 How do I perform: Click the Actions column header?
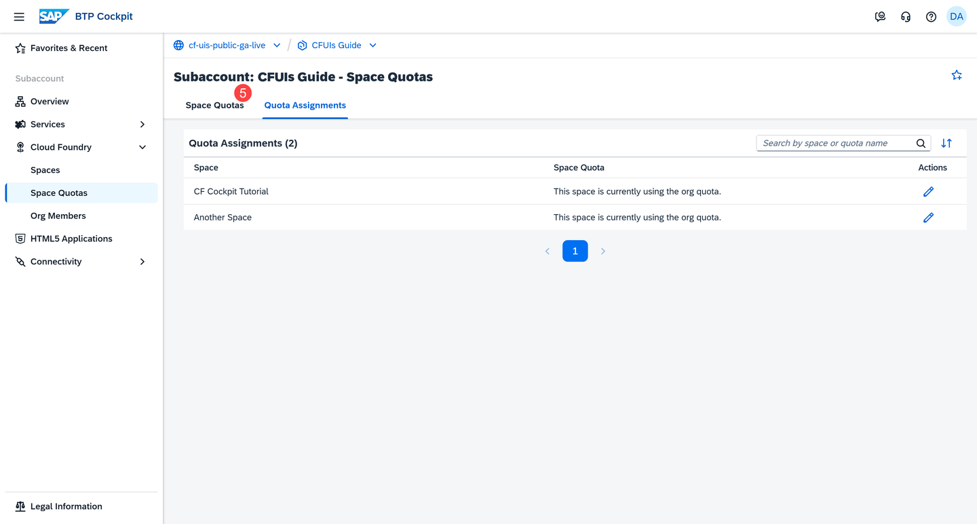(933, 167)
